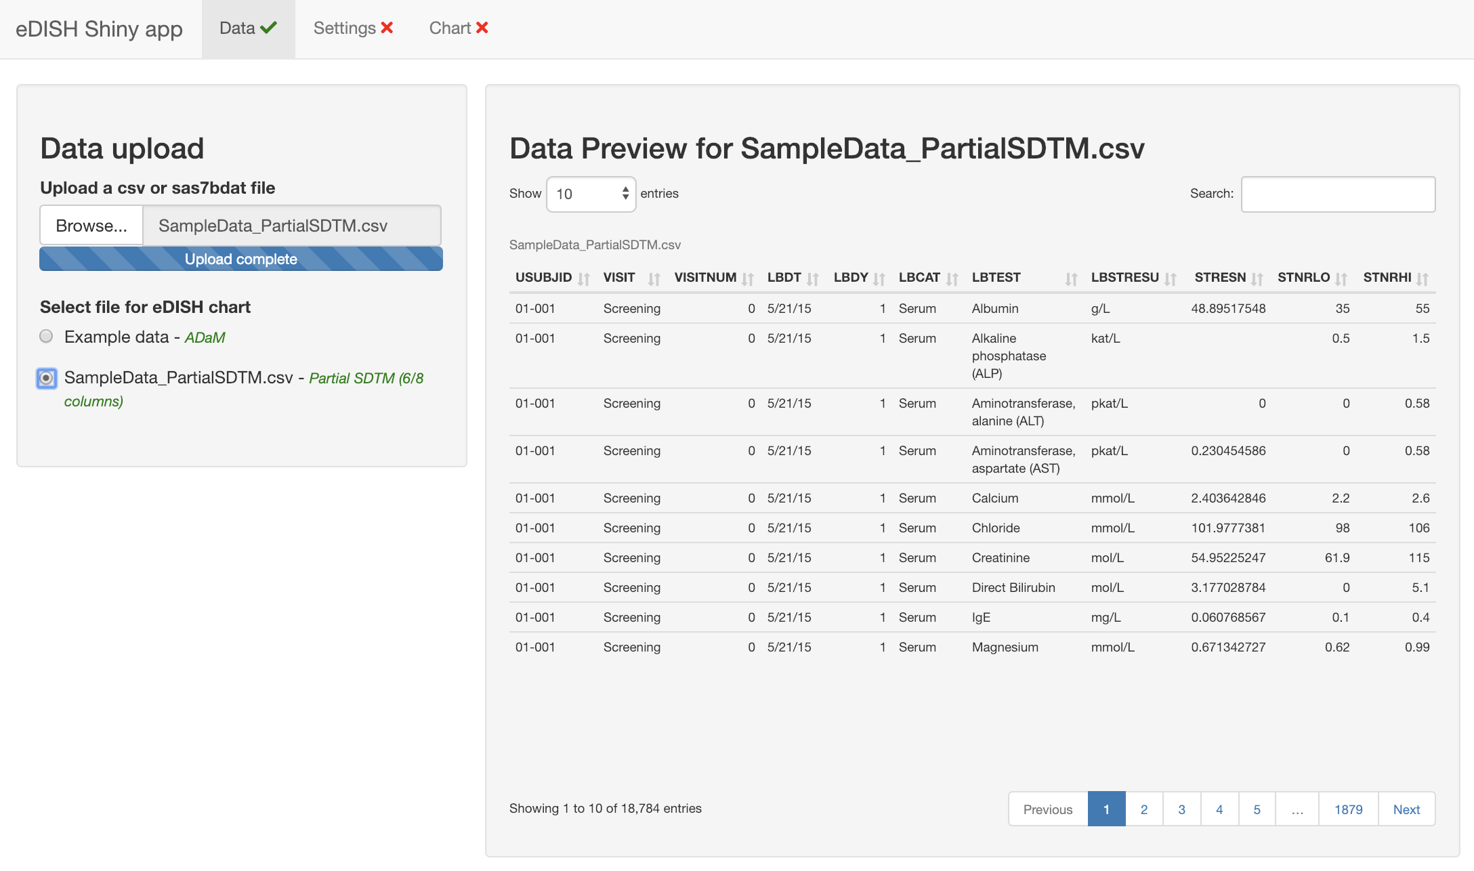Screen dimensions: 1474x871
Task: Go to Next page of results
Action: (1406, 809)
